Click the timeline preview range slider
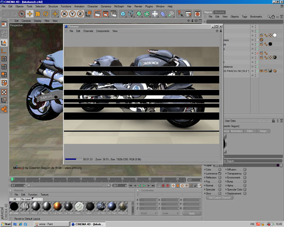 pos(69,186)
